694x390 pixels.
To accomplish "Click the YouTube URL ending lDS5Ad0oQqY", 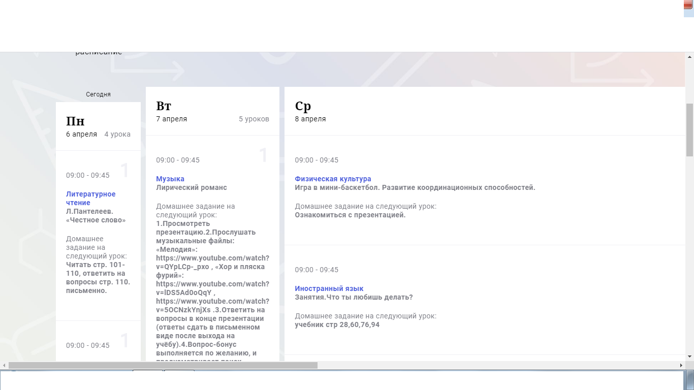I will pos(212,288).
